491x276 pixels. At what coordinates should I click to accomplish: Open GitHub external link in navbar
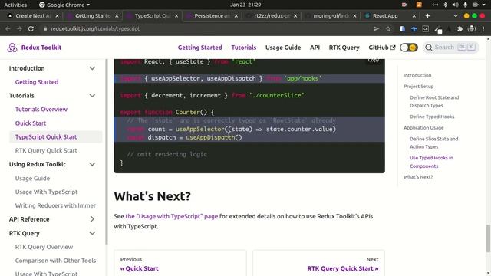coord(382,48)
